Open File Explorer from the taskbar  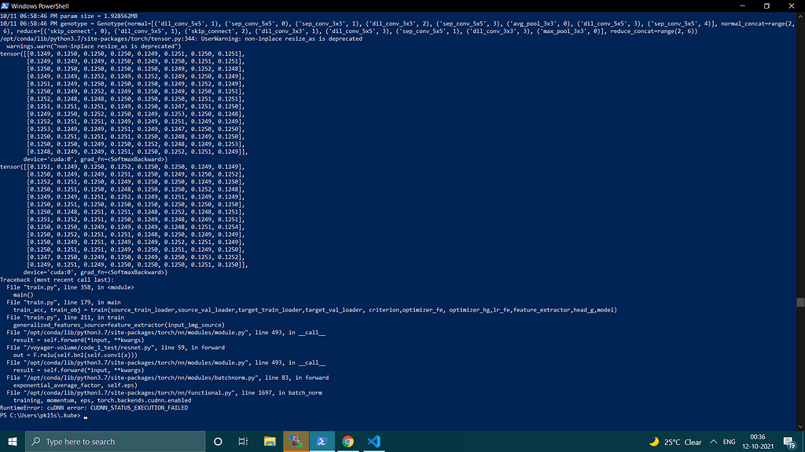[268, 441]
